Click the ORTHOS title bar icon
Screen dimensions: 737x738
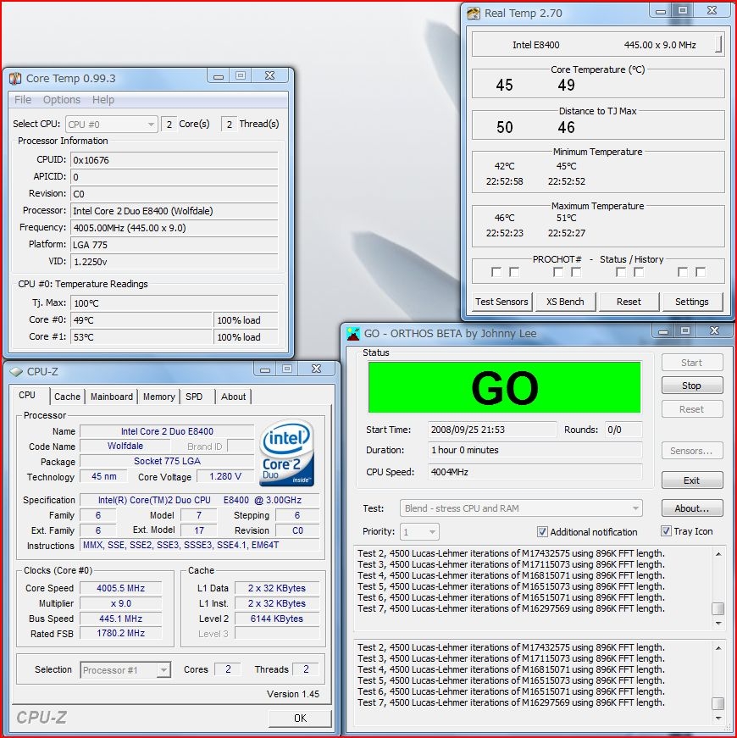353,334
